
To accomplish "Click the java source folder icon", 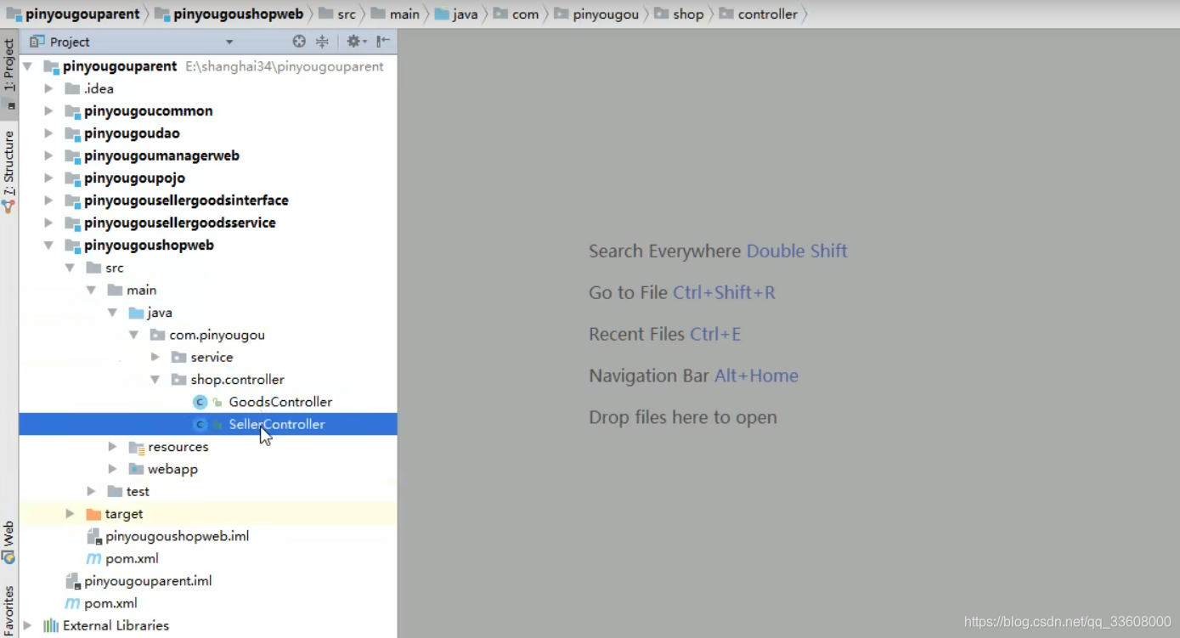I will pyautogui.click(x=136, y=313).
